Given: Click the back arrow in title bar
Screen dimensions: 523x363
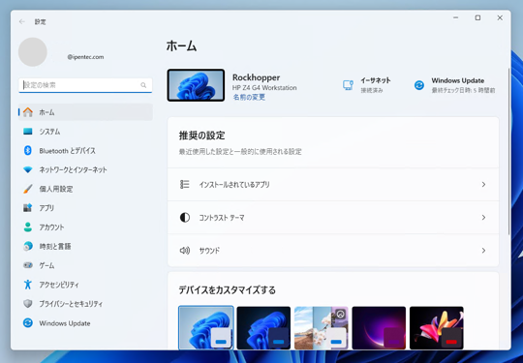Looking at the screenshot, I should coord(22,21).
